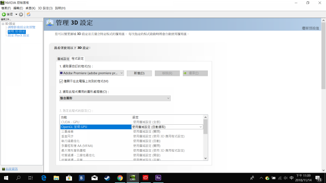Click the Home house icon in toolbar
The height and width of the screenshot is (183, 326).
click(29, 14)
